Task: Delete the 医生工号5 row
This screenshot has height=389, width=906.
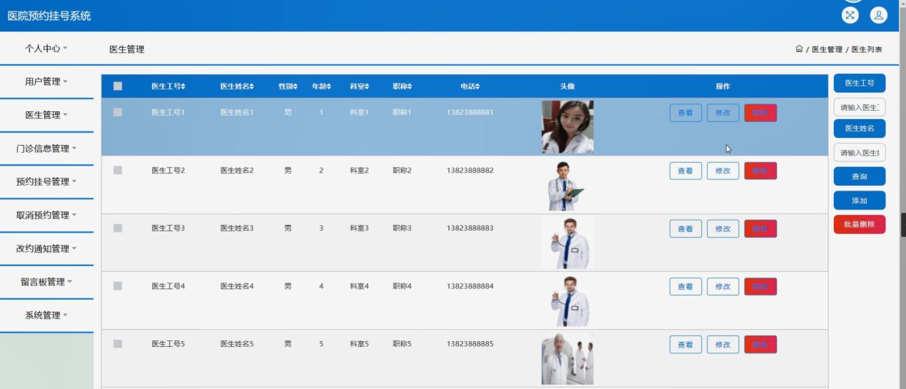Action: (760, 344)
